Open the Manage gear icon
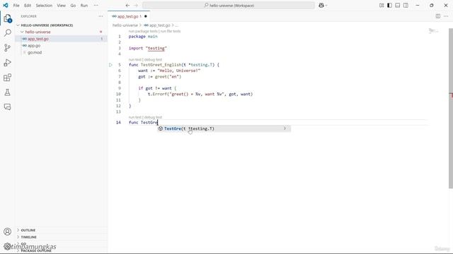The width and height of the screenshot is (453, 254). 8,246
